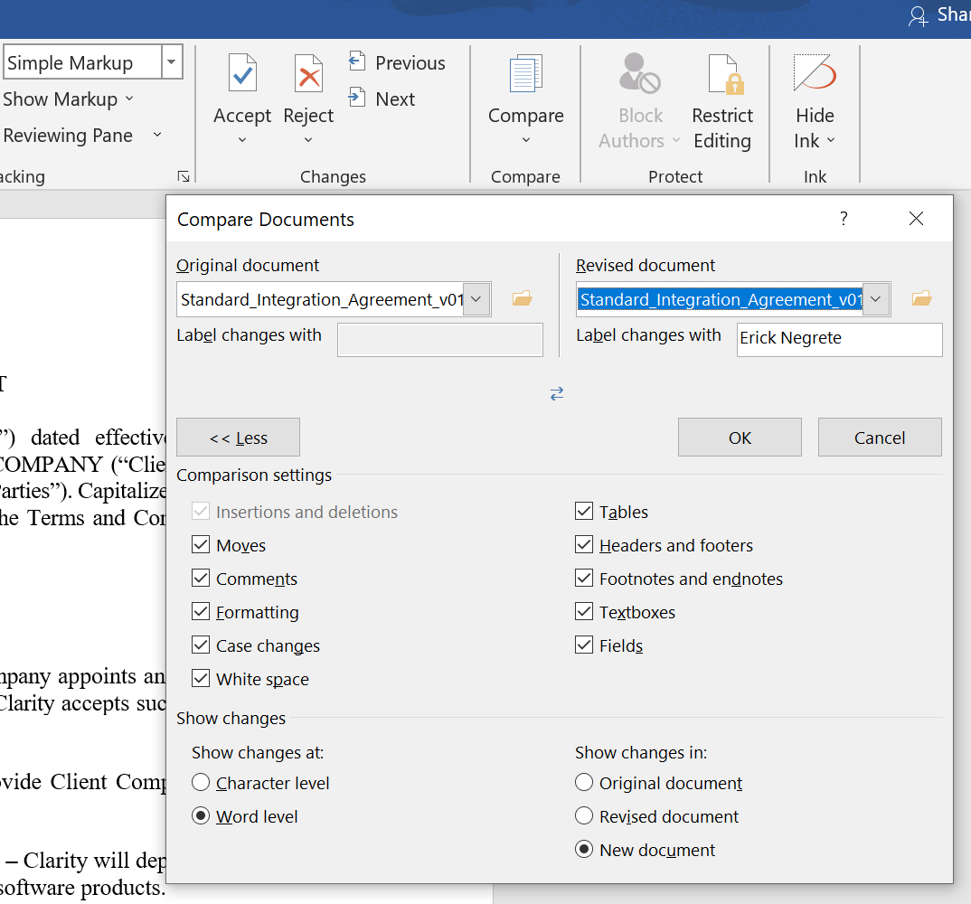Uncheck the Textboxes checkbox

coord(584,612)
